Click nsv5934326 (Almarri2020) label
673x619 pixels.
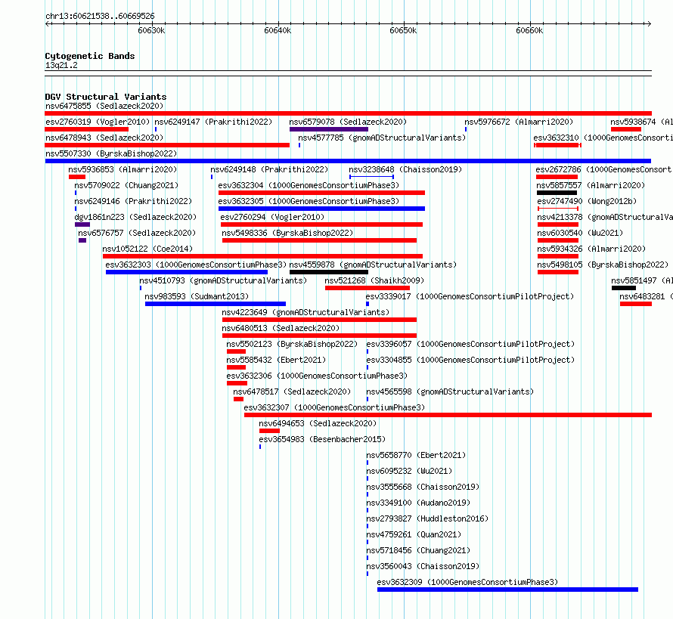[592, 249]
